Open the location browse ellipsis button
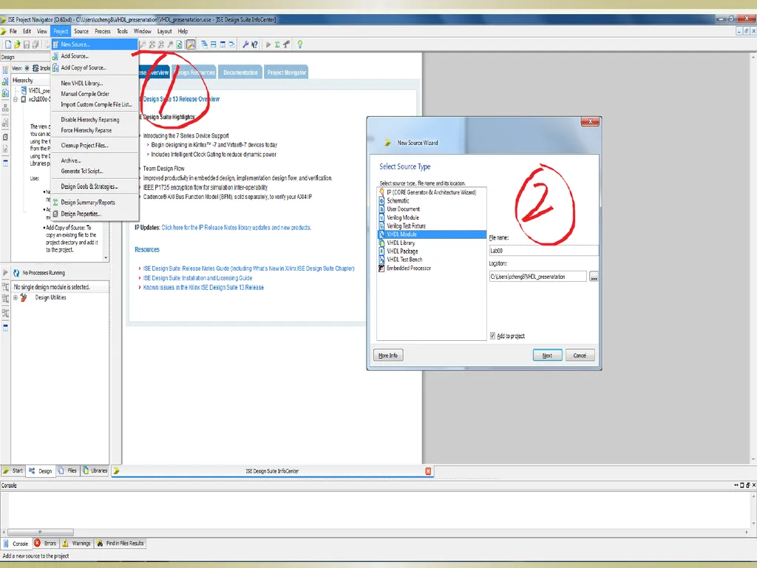The height and width of the screenshot is (568, 757). pos(594,277)
